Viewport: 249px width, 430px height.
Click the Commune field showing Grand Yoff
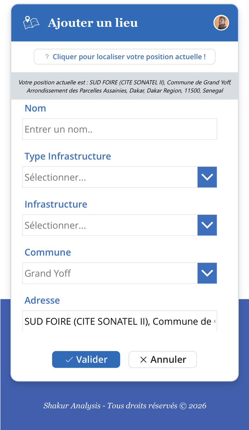110,273
